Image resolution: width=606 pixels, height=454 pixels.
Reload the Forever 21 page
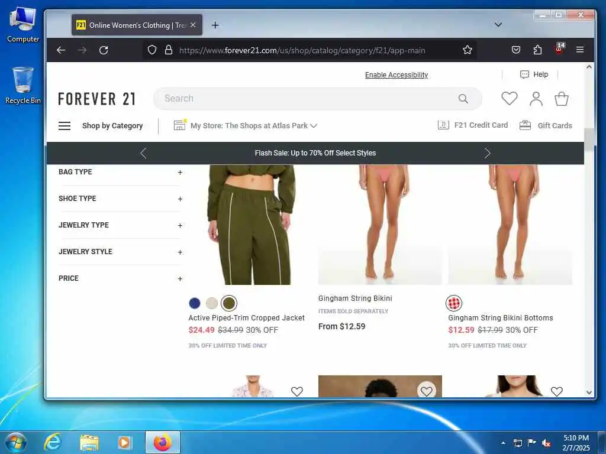[104, 50]
